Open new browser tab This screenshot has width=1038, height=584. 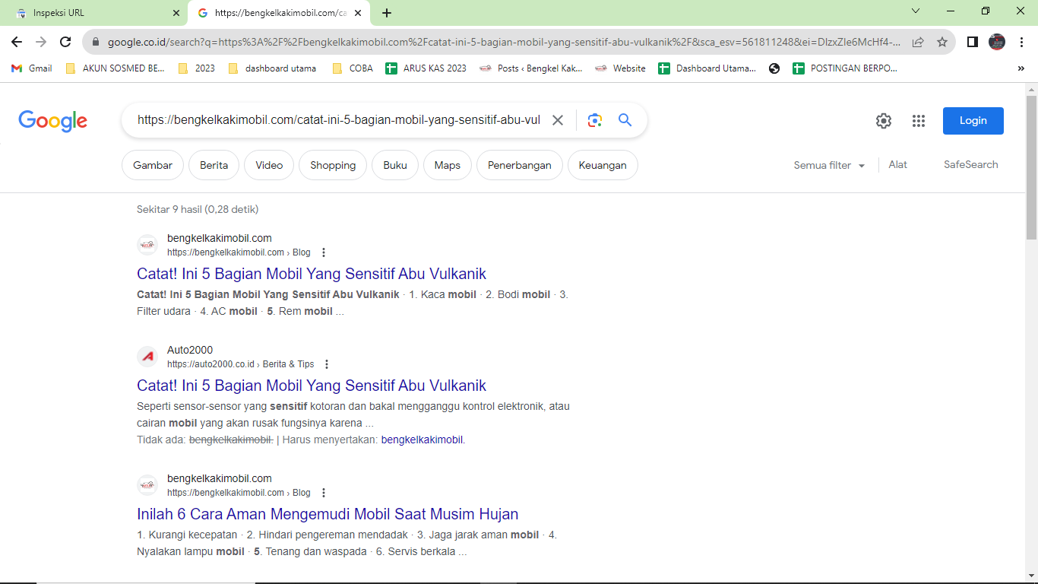tap(387, 13)
